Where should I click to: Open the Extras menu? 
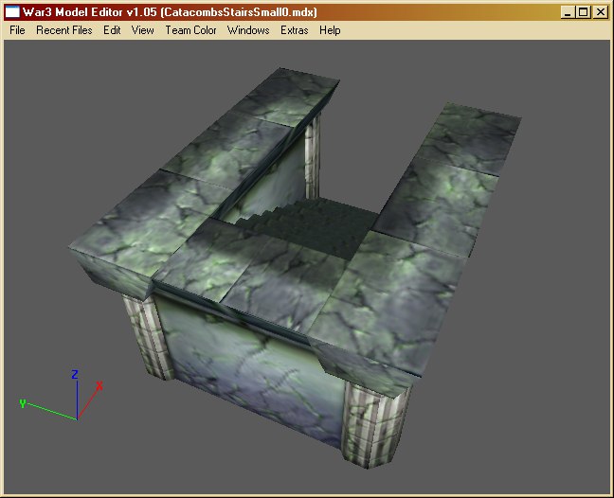pos(295,30)
